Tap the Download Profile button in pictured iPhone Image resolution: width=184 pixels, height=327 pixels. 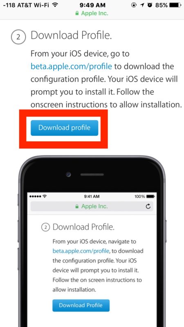pos(81,305)
